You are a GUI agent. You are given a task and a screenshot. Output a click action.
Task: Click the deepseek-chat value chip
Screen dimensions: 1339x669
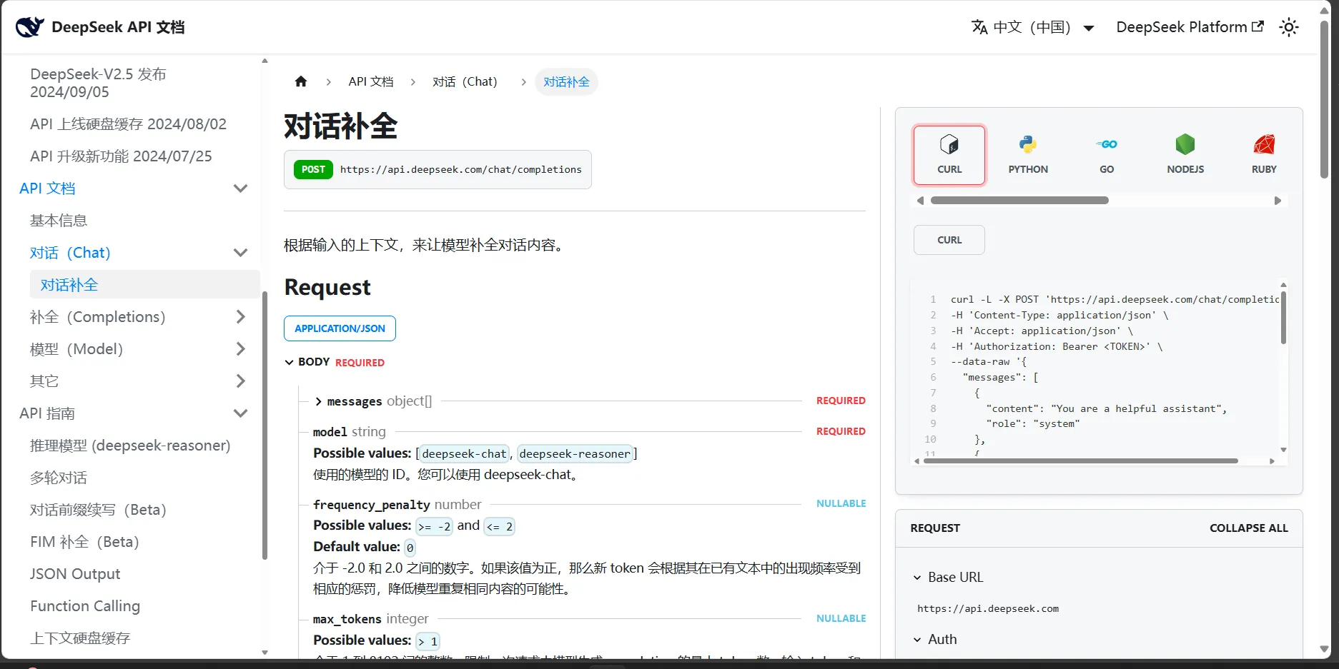(464, 453)
